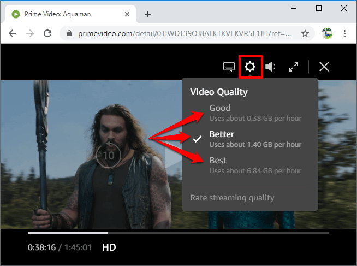This screenshot has height=266, width=357.
Task: Go back to the previous page
Action: click(x=13, y=33)
